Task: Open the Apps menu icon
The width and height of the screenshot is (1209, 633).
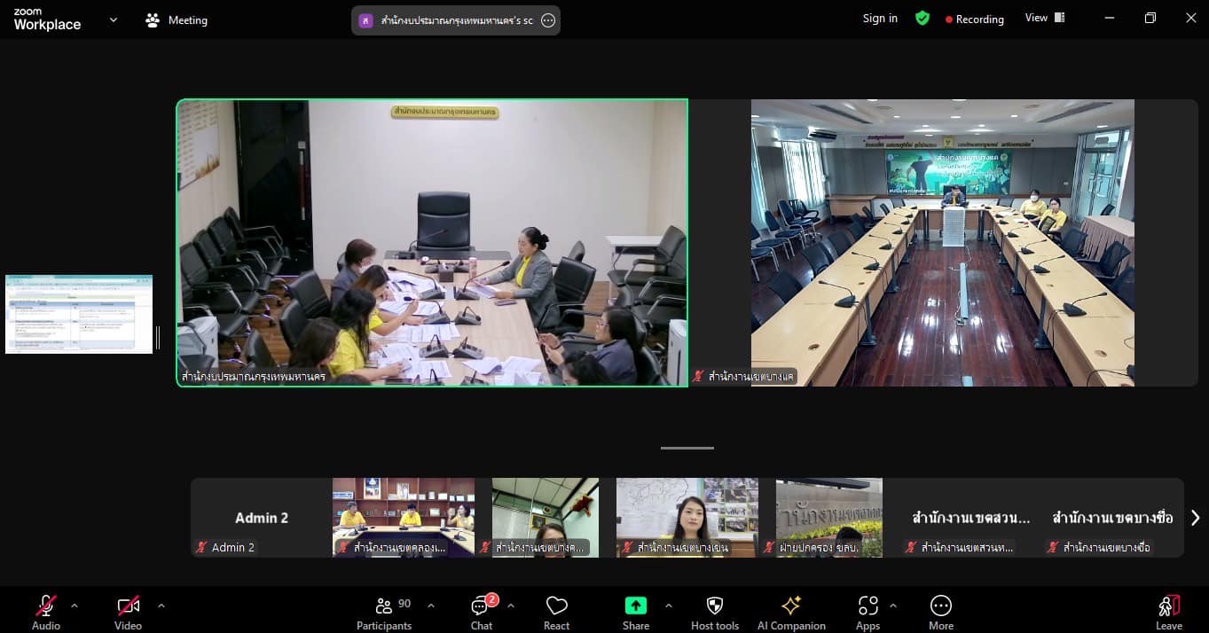Action: (867, 611)
